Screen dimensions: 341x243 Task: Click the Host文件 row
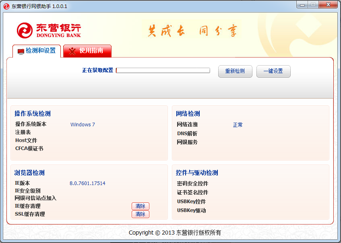tap(26, 140)
